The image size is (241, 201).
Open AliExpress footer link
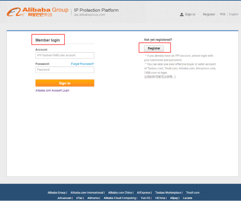click(x=144, y=192)
